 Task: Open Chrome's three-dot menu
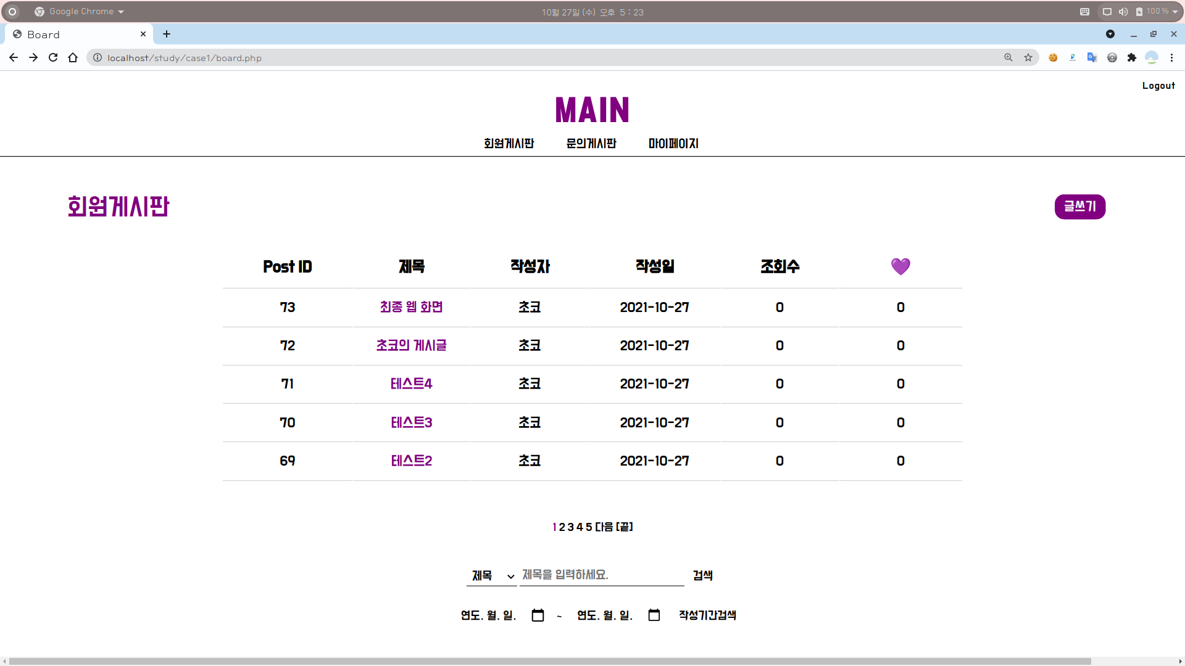tap(1171, 57)
